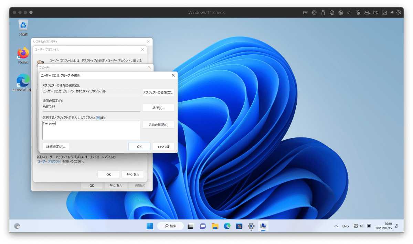This screenshot has height=244, width=413.
Task: Close the ユーザー プロファイル window
Action: (142, 49)
